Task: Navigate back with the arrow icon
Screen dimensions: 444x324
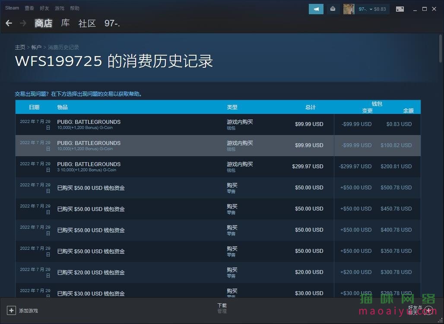Action: pos(9,23)
